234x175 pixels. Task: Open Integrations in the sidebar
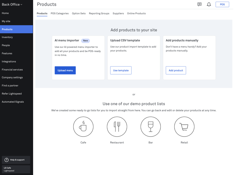[x=17, y=62]
